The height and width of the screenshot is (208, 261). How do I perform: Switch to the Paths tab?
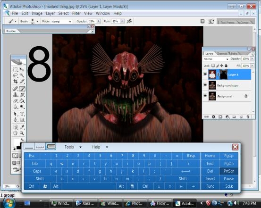(x=234, y=54)
